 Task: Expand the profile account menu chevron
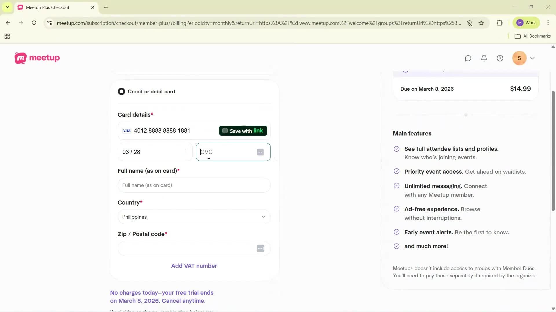click(x=533, y=58)
